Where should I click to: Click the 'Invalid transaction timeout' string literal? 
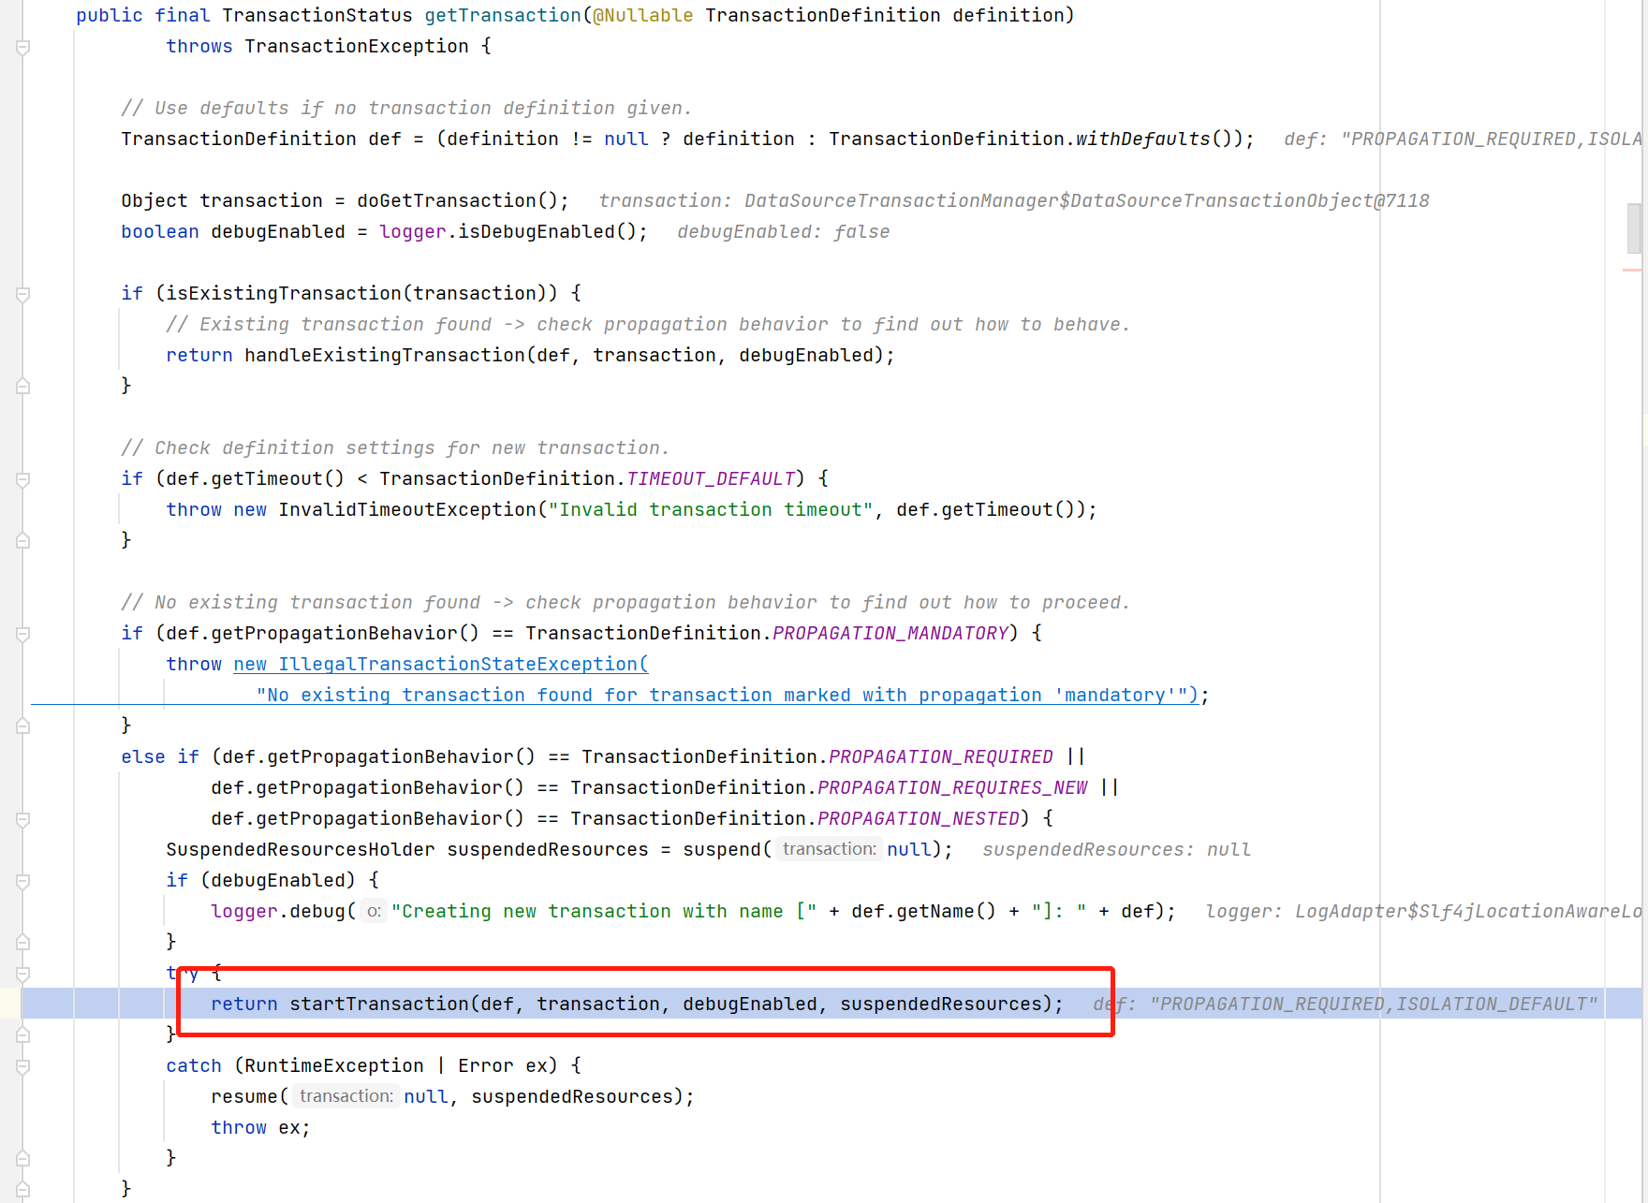[x=711, y=510]
